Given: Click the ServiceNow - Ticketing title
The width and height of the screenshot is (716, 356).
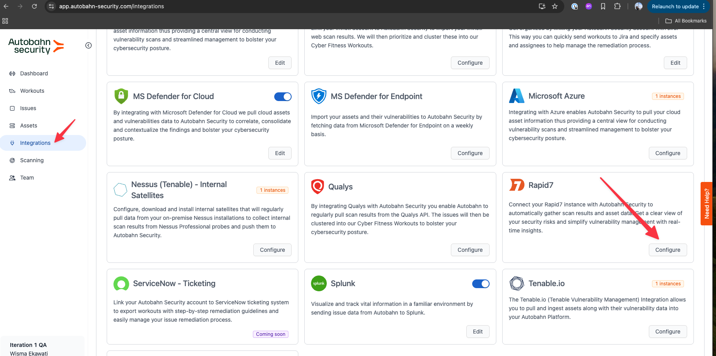Looking at the screenshot, I should tap(174, 283).
